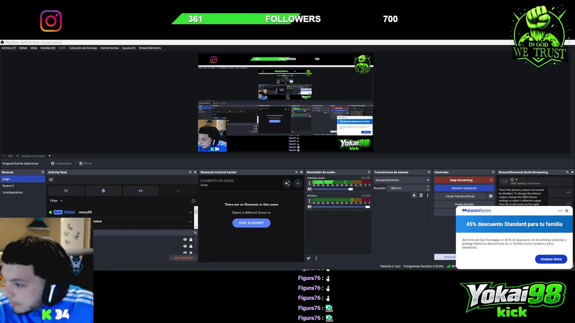Screen dimensions: 575x323
Task: Toggle primary output switch in Multi-Streaming
Action: 504,182
